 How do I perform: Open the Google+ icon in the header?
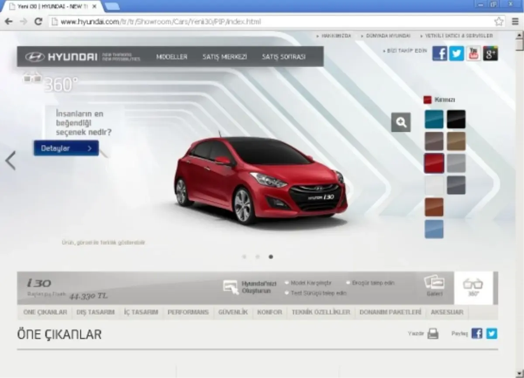(x=490, y=53)
